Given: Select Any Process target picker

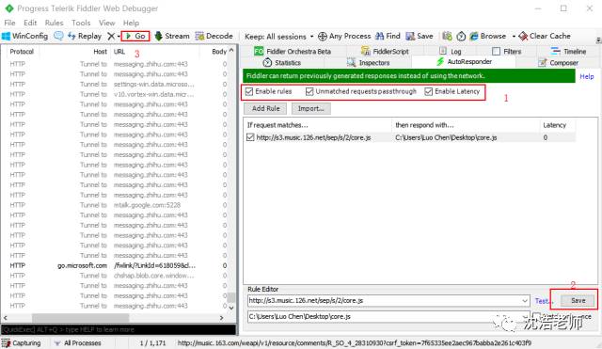Looking at the screenshot, I should [344, 36].
